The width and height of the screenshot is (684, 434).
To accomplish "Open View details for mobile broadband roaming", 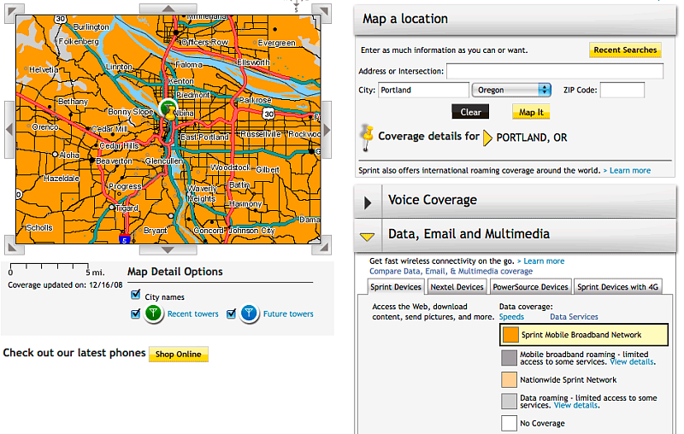I will (x=632, y=361).
